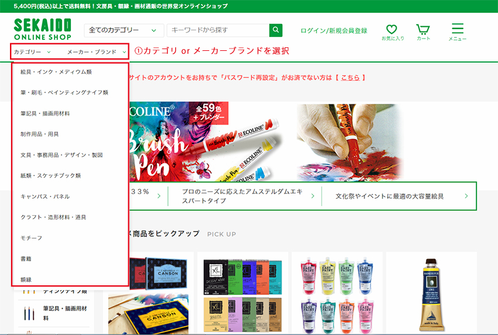This screenshot has height=335, width=498.
Task: Click the SEKAIDO ONLINE SHOP logo
Action: point(43,29)
